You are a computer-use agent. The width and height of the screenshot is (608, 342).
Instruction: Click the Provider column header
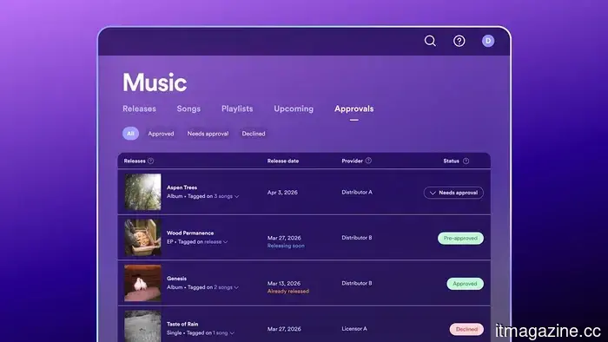pyautogui.click(x=352, y=161)
